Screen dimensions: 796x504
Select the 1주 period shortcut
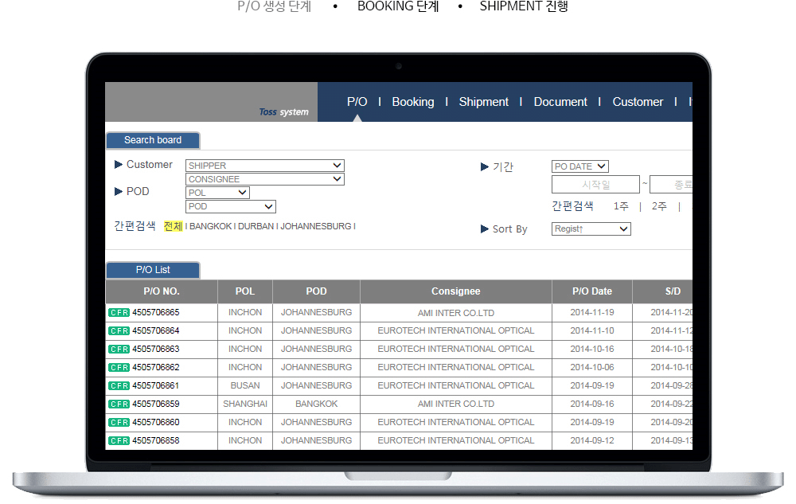[x=621, y=206]
